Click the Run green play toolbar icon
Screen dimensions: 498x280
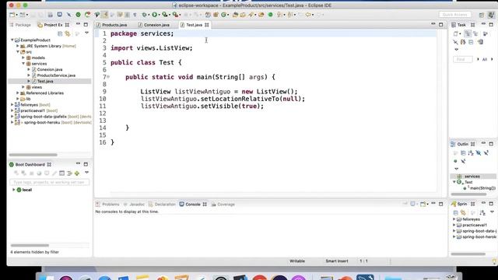coord(154,15)
